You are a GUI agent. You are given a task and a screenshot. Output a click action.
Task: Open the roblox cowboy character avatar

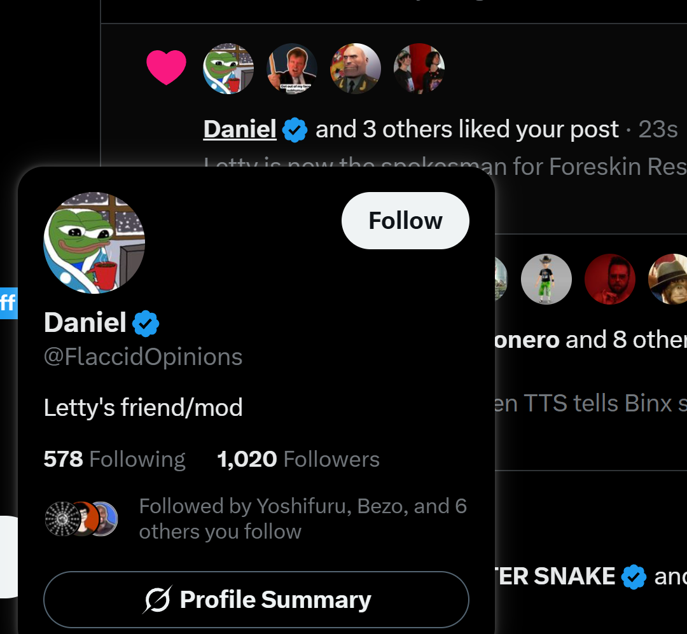click(546, 279)
